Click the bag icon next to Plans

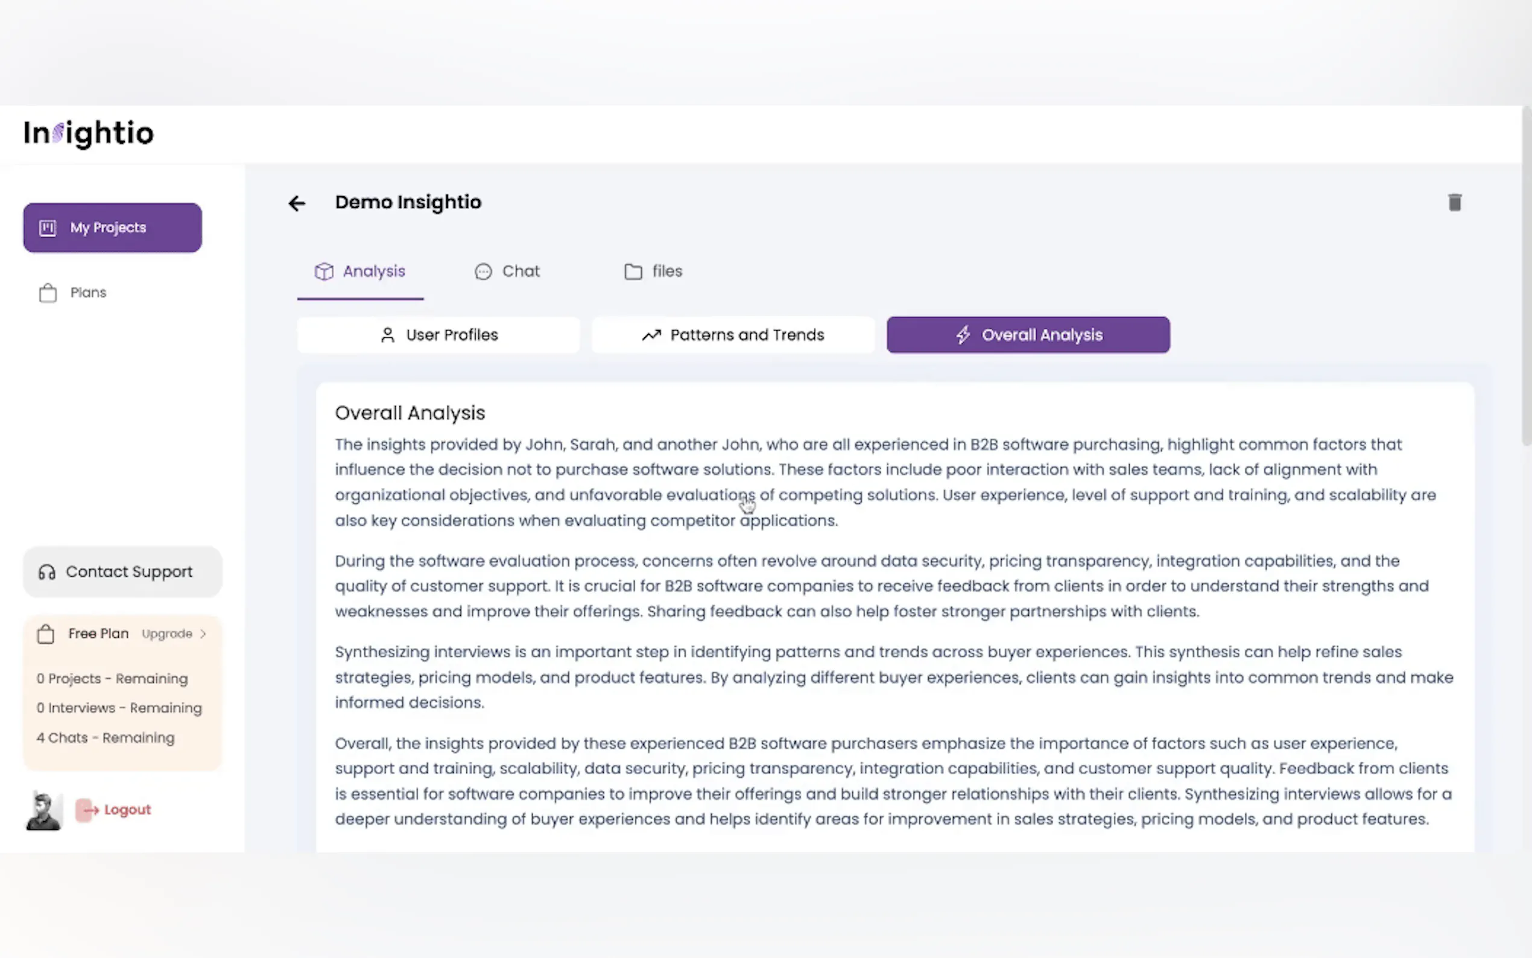[48, 292]
